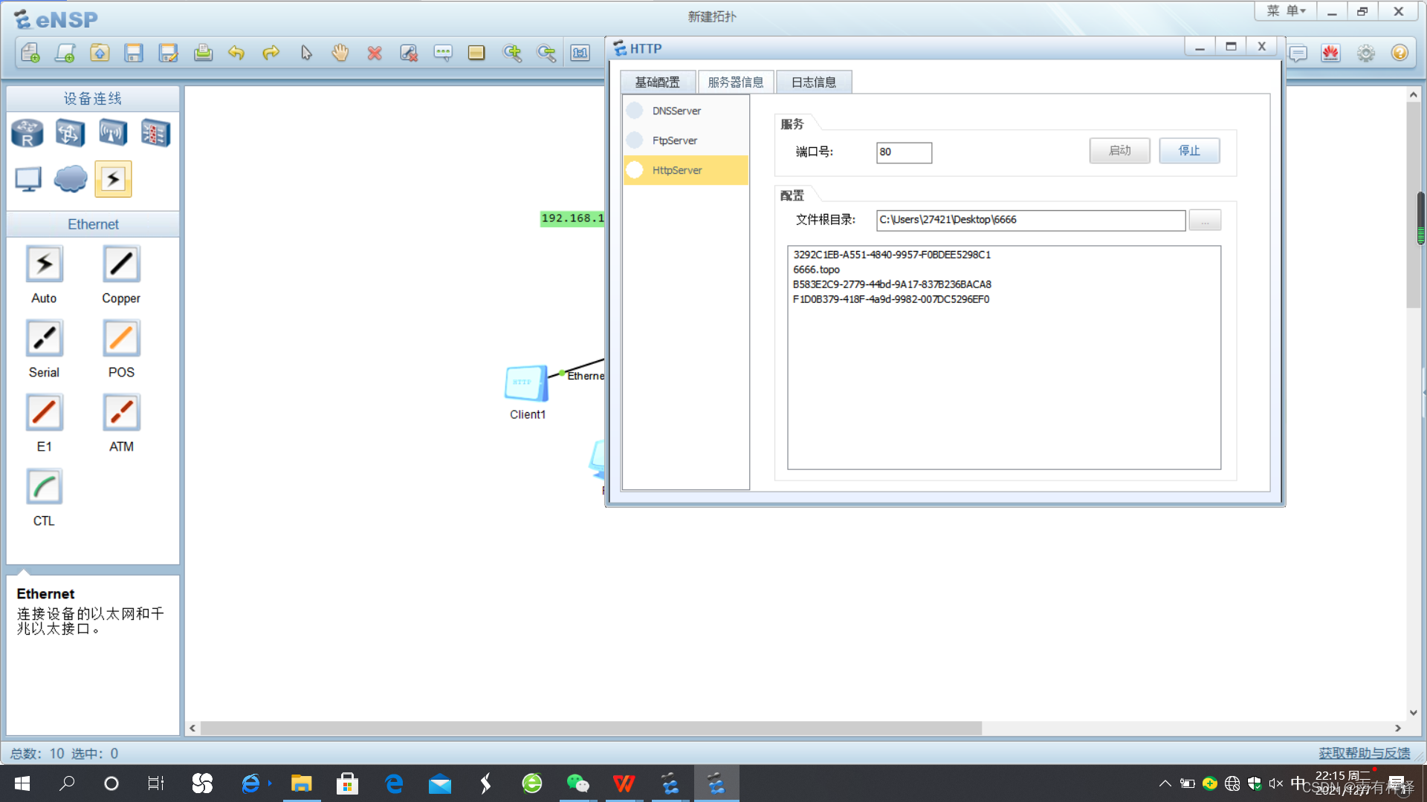Pick the Serial cable connection type

(x=45, y=339)
